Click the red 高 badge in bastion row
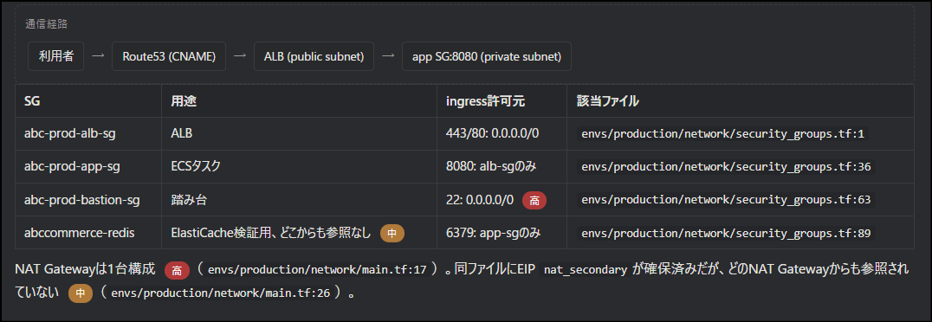The image size is (932, 322). 534,201
